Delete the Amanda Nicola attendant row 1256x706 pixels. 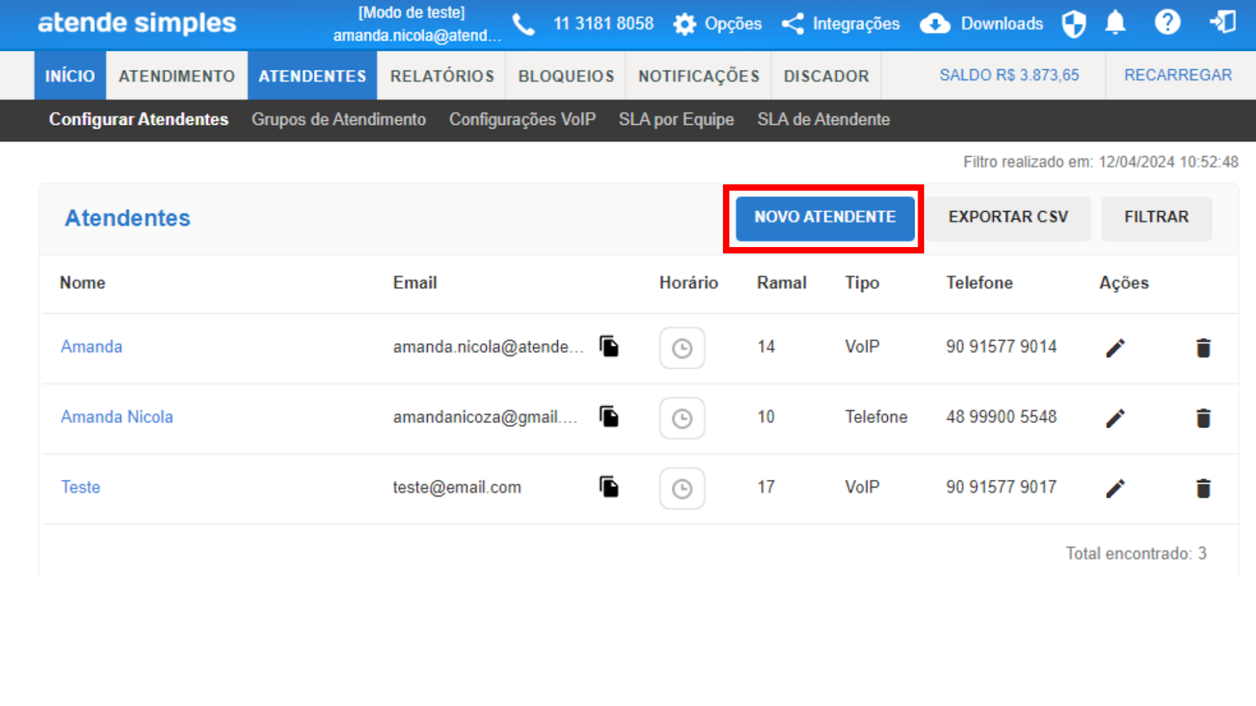(1203, 418)
